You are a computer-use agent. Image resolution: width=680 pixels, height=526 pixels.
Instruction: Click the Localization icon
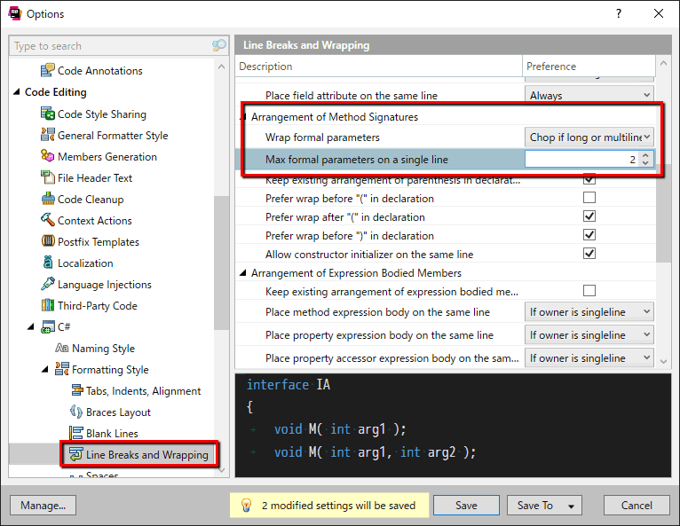(47, 263)
